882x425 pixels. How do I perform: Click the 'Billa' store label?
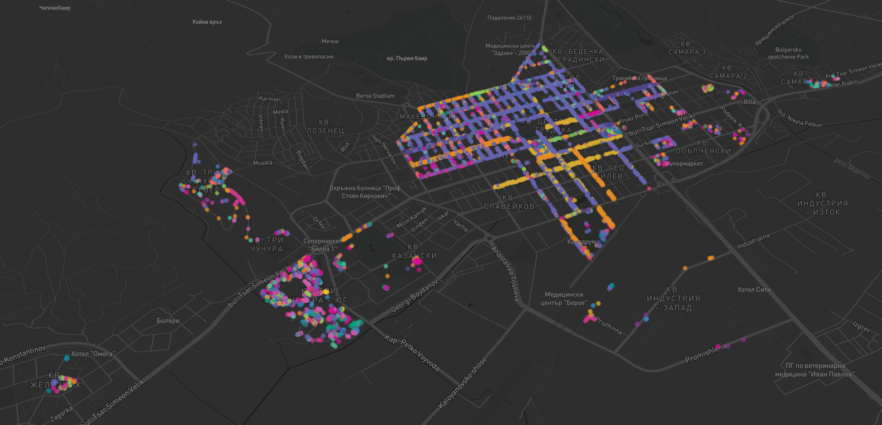[750, 102]
